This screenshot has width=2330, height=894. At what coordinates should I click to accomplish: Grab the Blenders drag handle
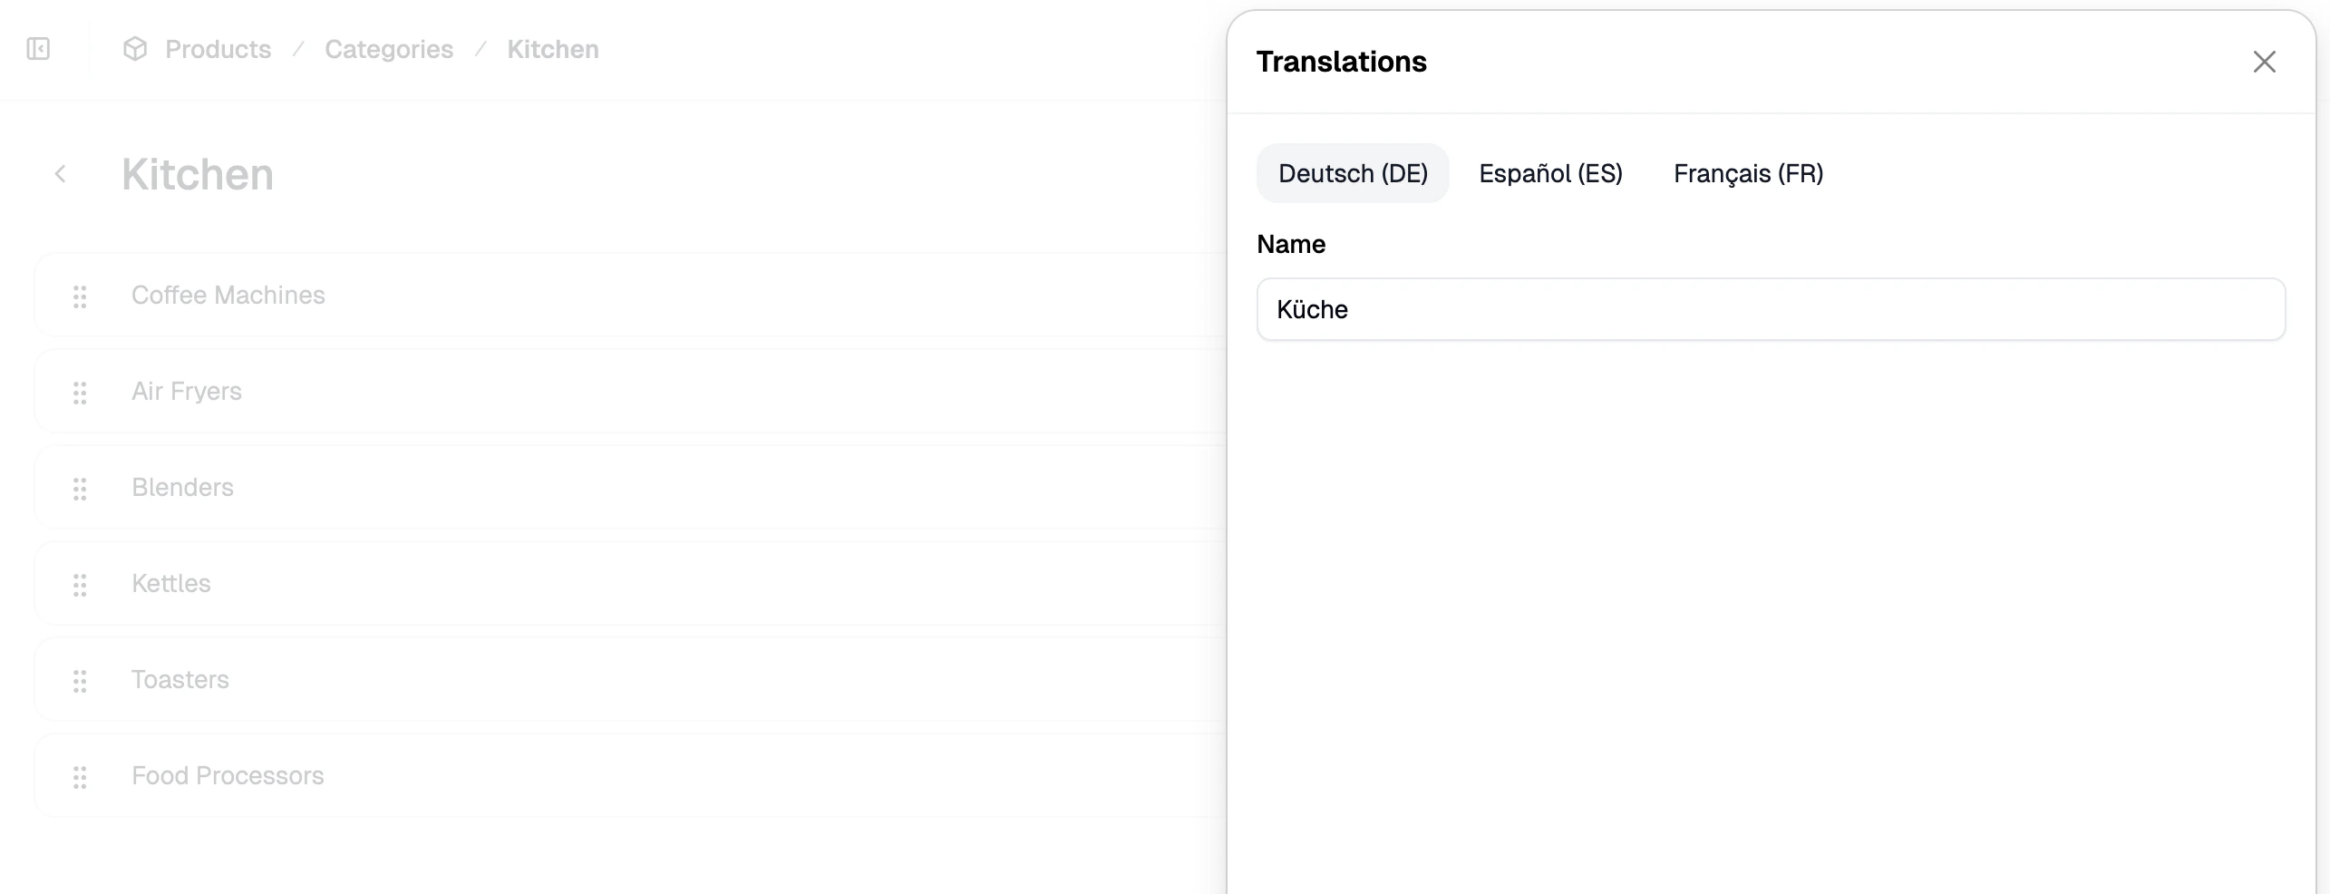coord(79,489)
